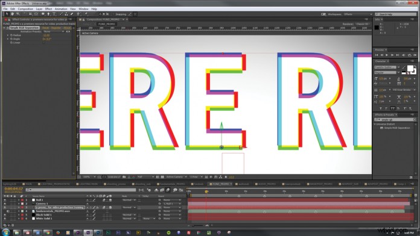Click the fill color swatch in Character panel

tap(410, 68)
